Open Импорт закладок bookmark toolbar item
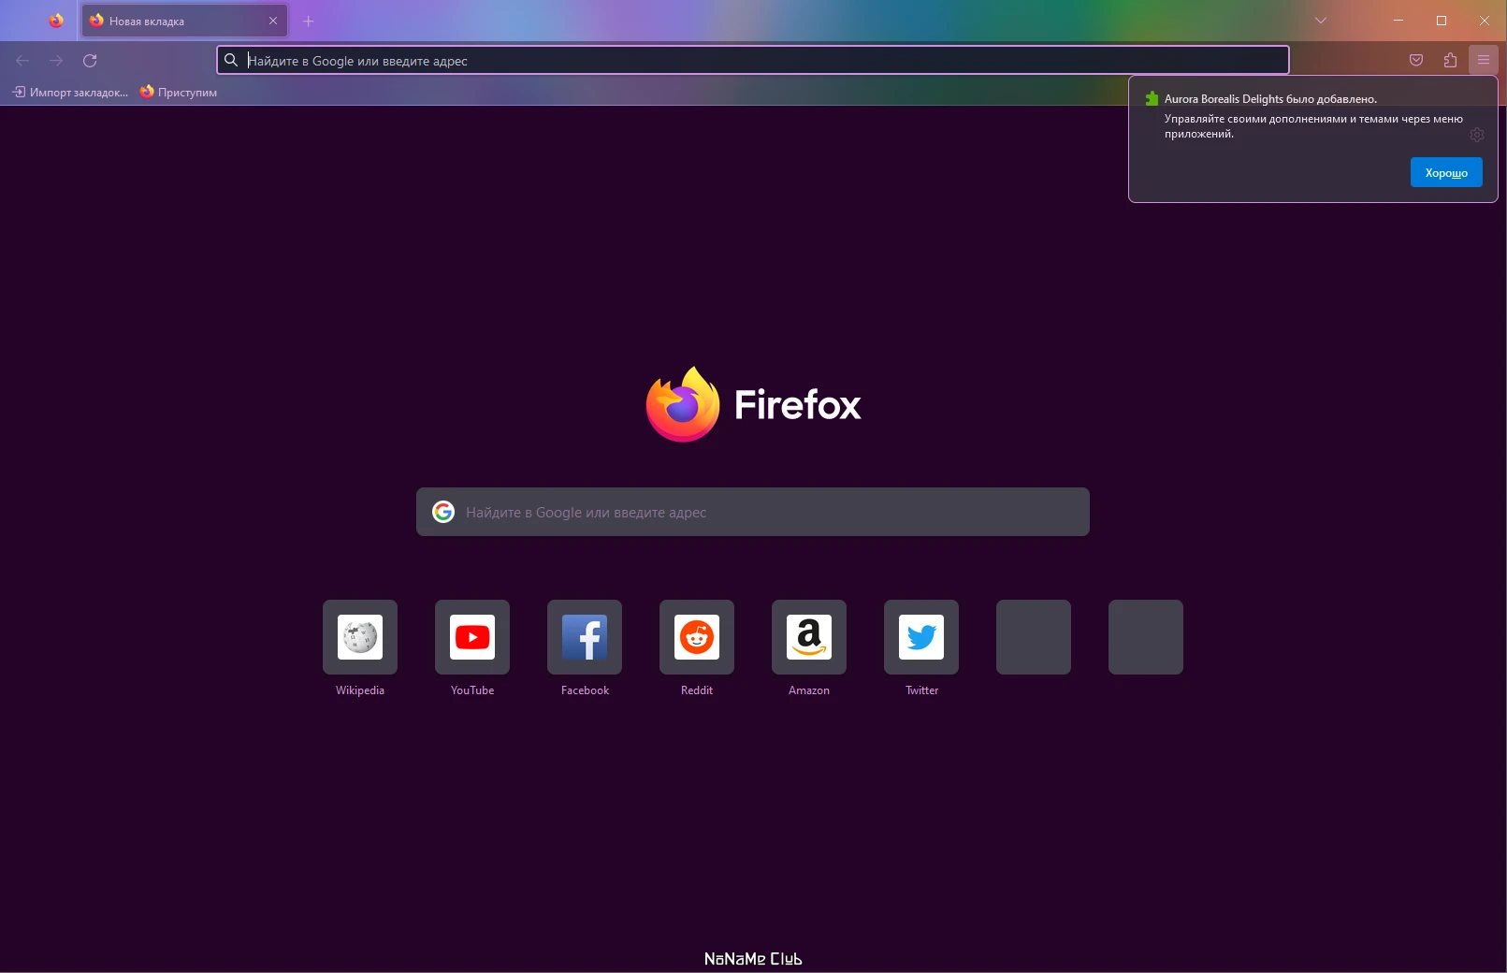The width and height of the screenshot is (1507, 973). [x=70, y=92]
